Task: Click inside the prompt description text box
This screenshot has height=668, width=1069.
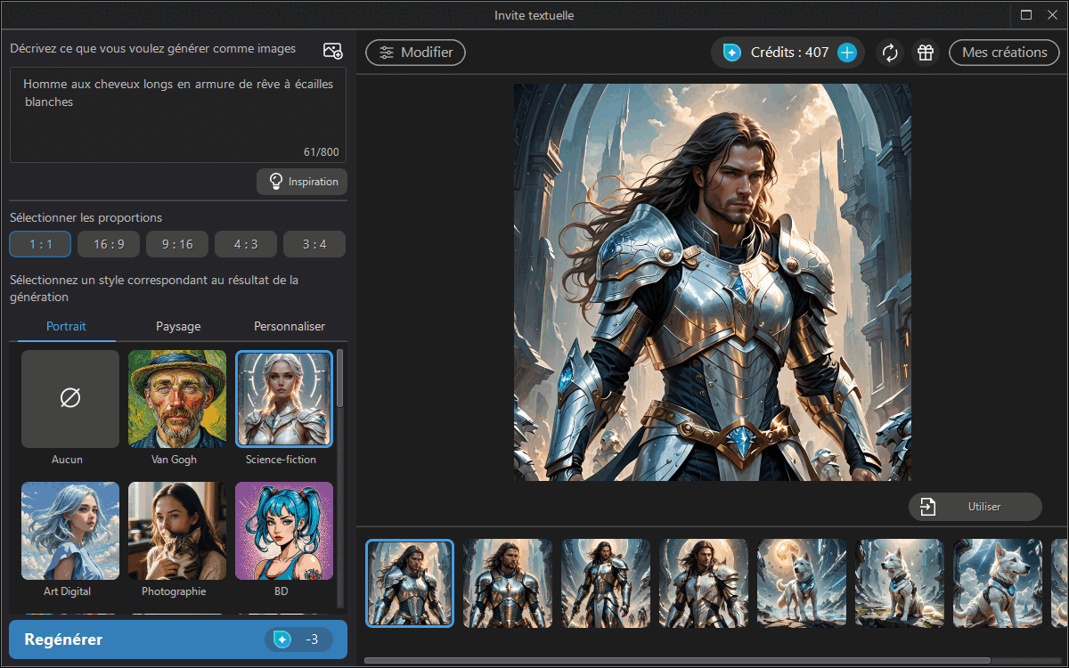Action: point(178,114)
